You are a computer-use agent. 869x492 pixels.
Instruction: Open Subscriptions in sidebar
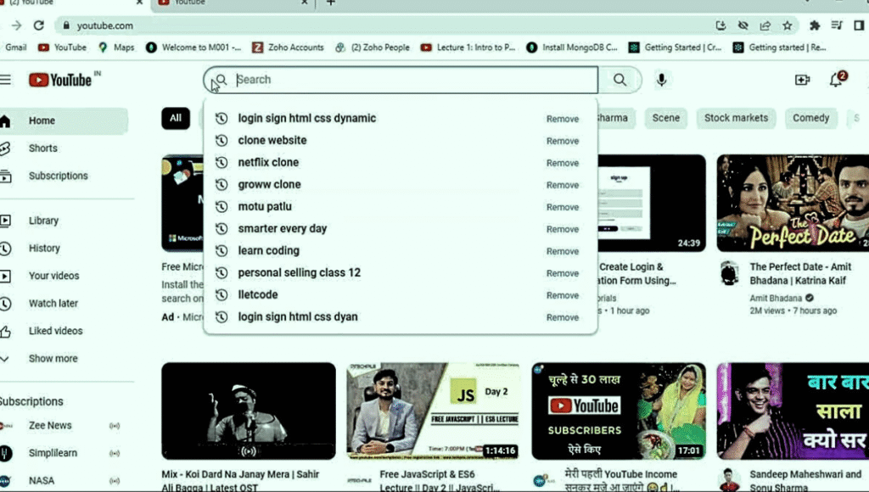[59, 176]
